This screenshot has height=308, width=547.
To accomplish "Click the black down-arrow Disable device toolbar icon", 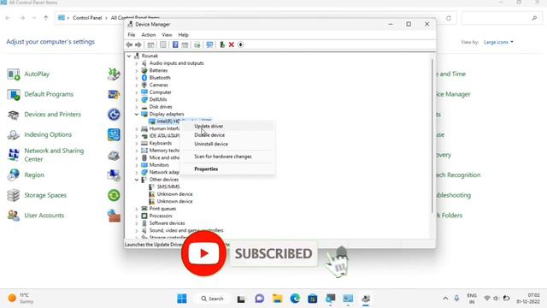I will coord(240,44).
